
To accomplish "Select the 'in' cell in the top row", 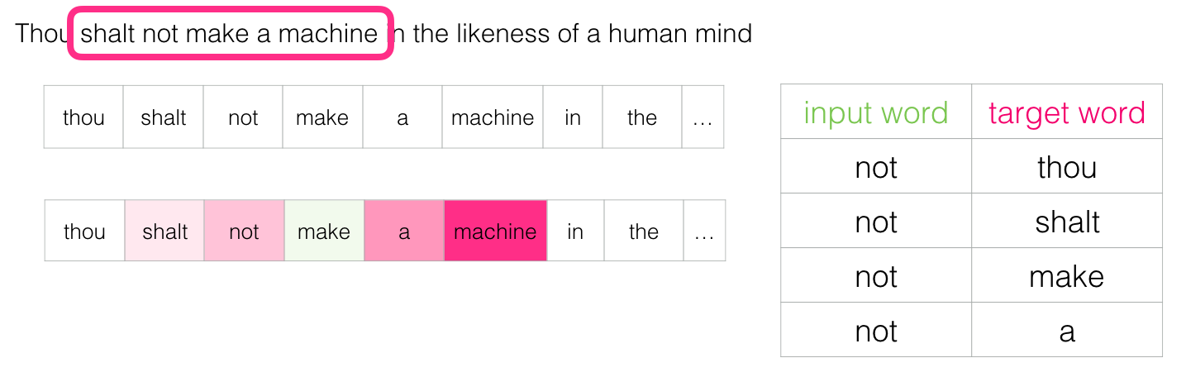I will click(573, 117).
